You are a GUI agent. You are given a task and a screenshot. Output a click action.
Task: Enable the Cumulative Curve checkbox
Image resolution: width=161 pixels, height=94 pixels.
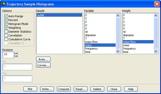point(6,39)
